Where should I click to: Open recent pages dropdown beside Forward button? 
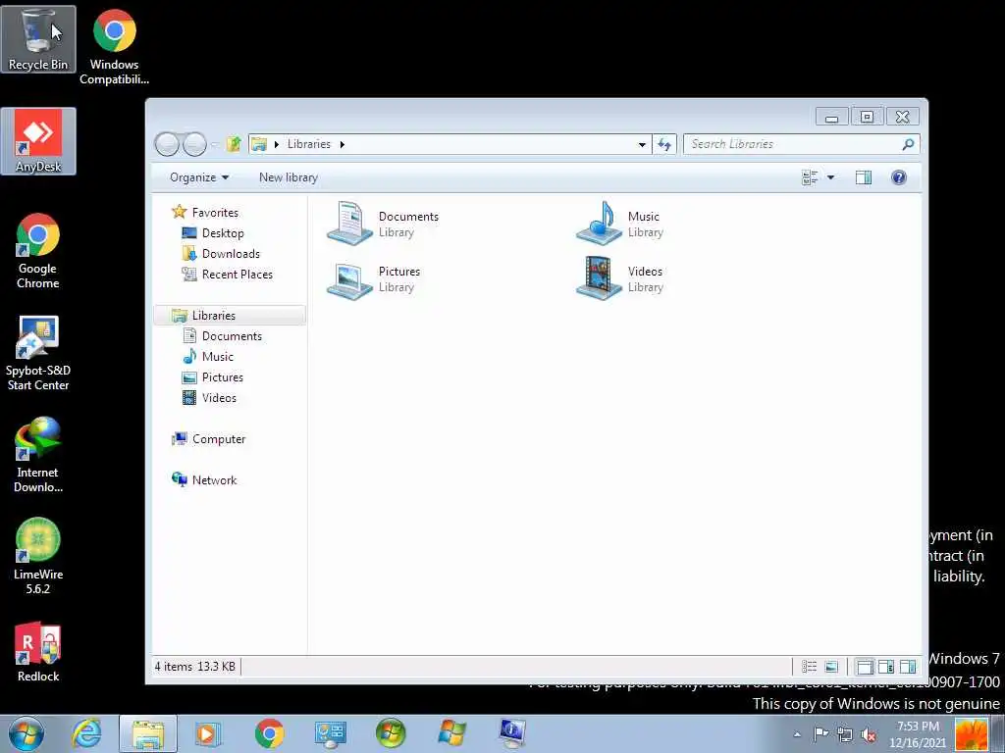pos(215,145)
